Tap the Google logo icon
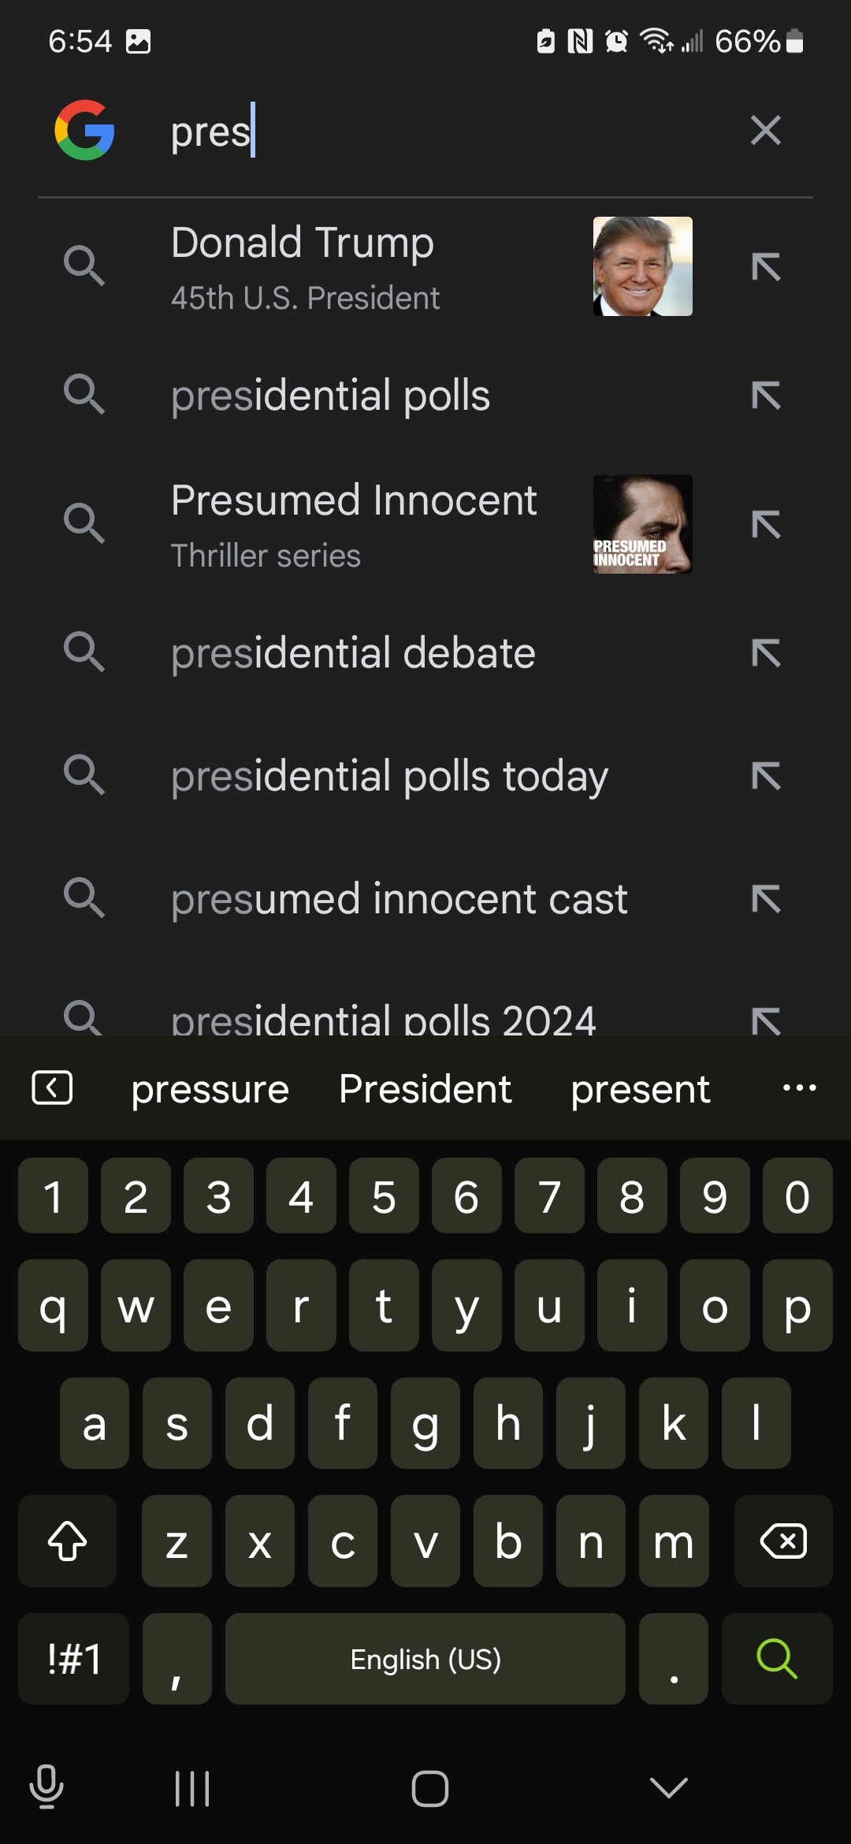 coord(84,130)
